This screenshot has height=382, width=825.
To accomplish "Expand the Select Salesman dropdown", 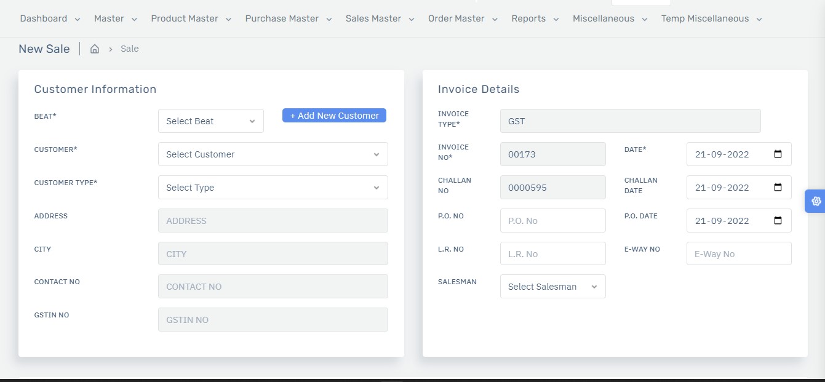I will tap(552, 287).
